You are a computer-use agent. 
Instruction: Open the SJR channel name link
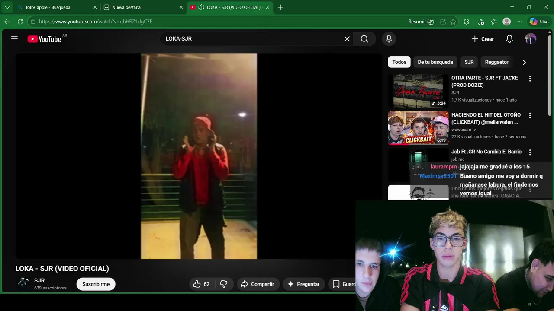tap(39, 281)
